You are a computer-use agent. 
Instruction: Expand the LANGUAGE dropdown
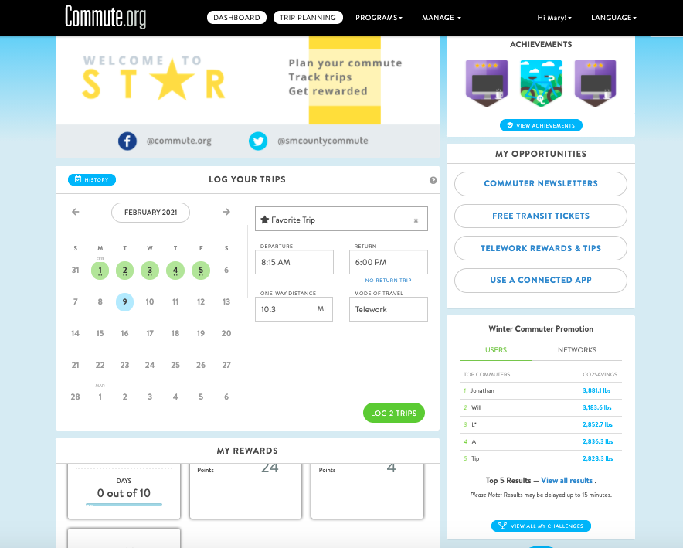613,17
